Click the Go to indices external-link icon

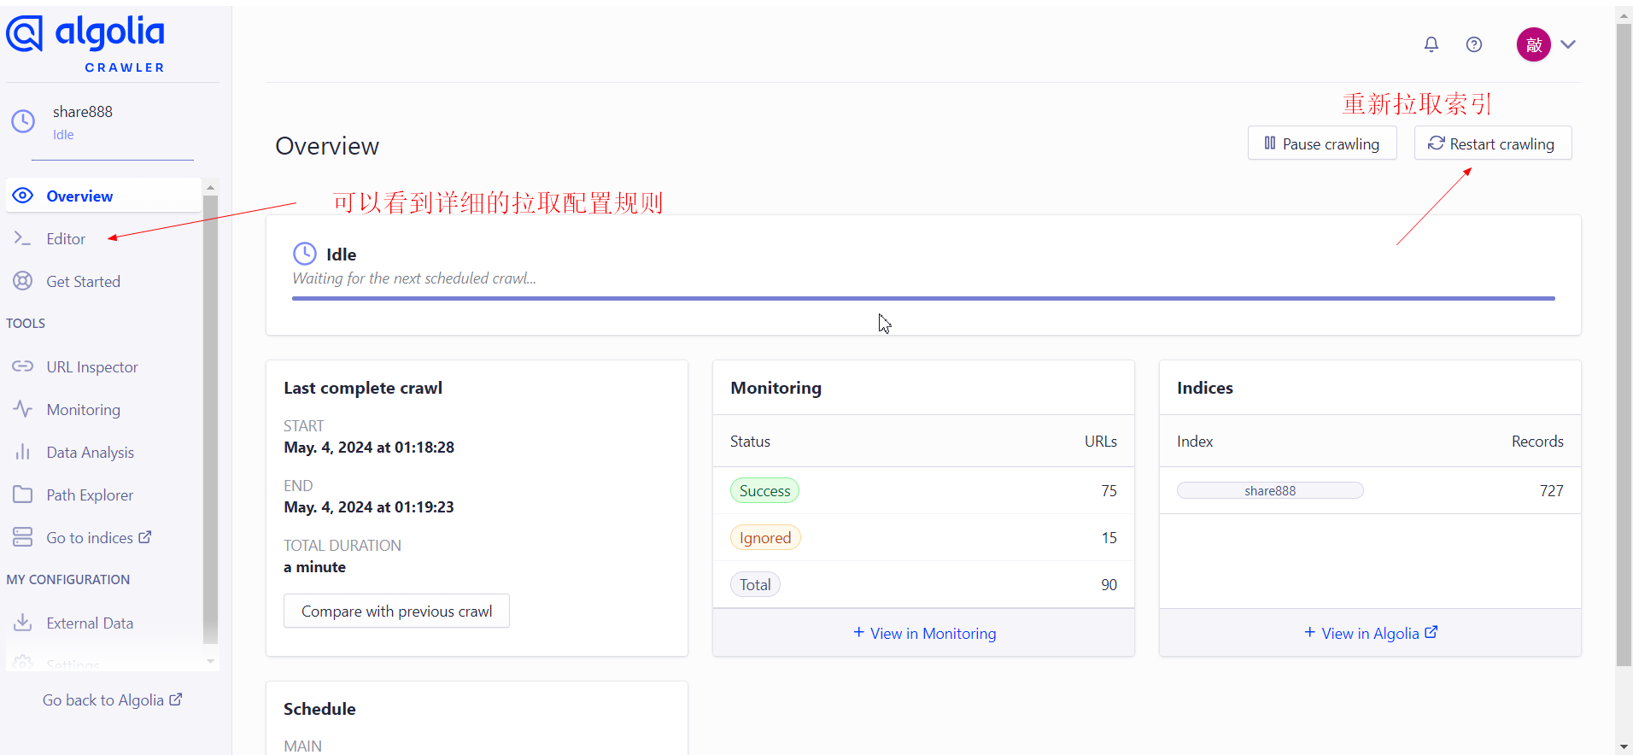(145, 537)
